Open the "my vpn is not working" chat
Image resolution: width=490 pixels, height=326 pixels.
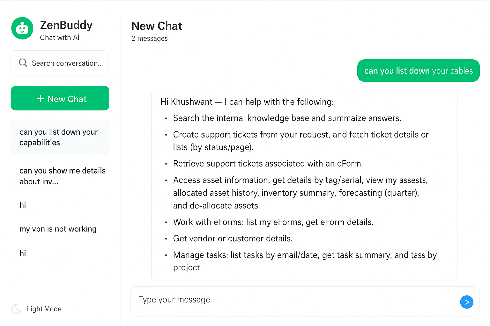(58, 229)
